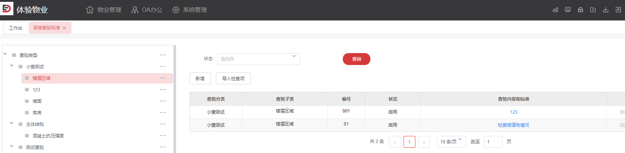
Task: Click the person-with-car icon in header
Action: 555,10
